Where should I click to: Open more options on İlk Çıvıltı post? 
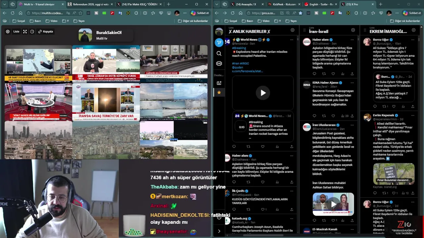coord(291,191)
